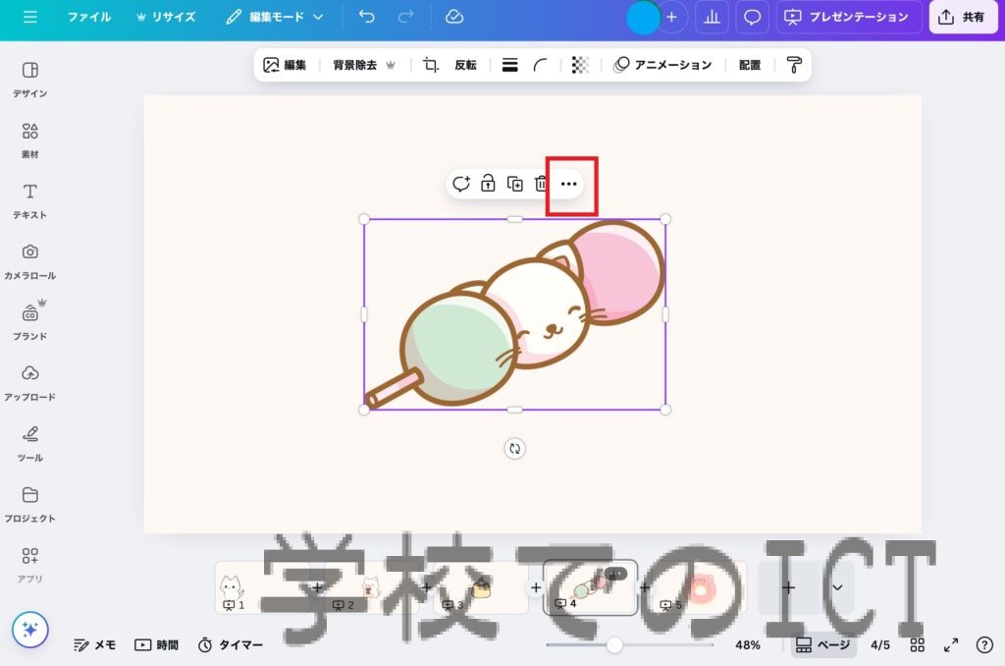Duplicate the selected image
The image size is (1005, 666).
coord(514,184)
